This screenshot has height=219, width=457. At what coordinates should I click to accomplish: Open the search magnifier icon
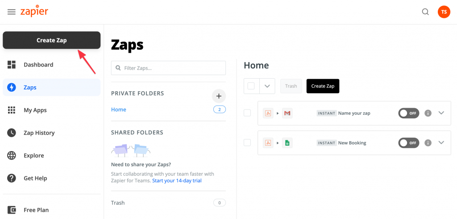(425, 12)
